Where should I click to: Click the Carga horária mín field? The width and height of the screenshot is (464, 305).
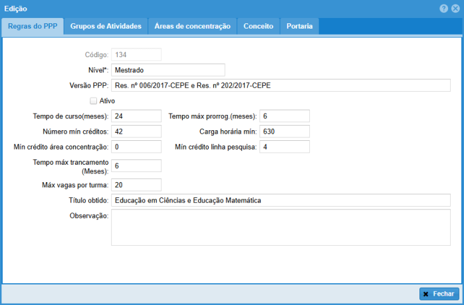pos(285,132)
